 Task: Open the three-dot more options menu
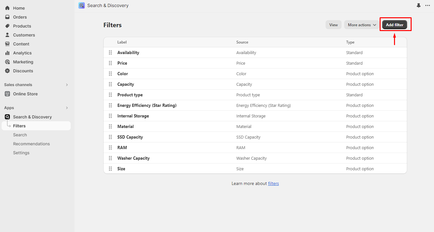tap(428, 5)
